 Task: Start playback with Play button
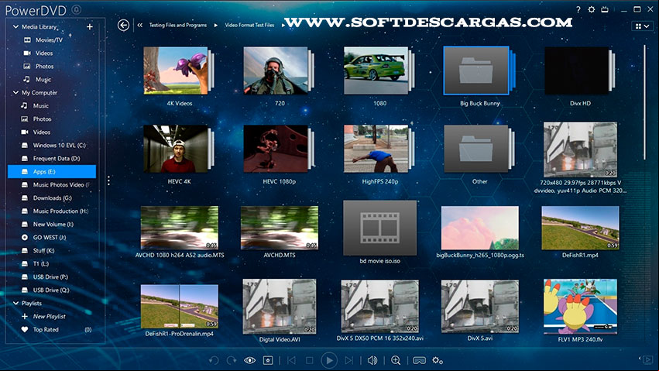pyautogui.click(x=329, y=360)
